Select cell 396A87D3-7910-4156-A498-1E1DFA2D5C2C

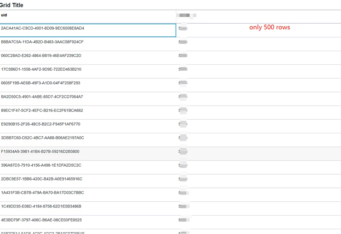pyautogui.click(x=88, y=167)
